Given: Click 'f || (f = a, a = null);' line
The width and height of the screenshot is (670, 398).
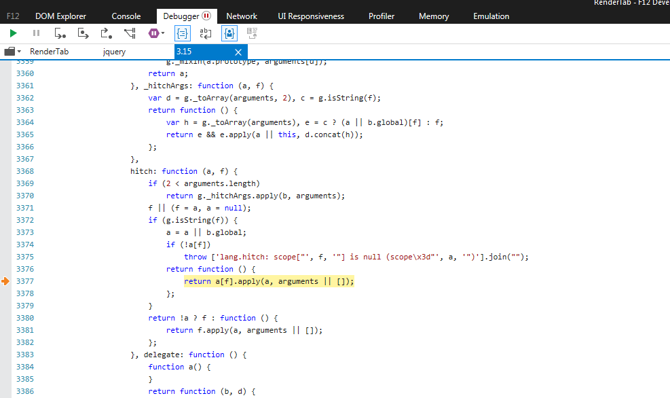Looking at the screenshot, I should [x=200, y=209].
